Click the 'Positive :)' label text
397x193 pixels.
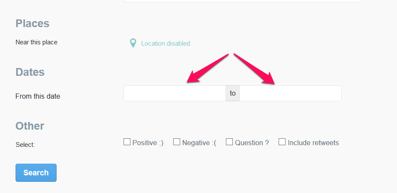pyautogui.click(x=148, y=143)
